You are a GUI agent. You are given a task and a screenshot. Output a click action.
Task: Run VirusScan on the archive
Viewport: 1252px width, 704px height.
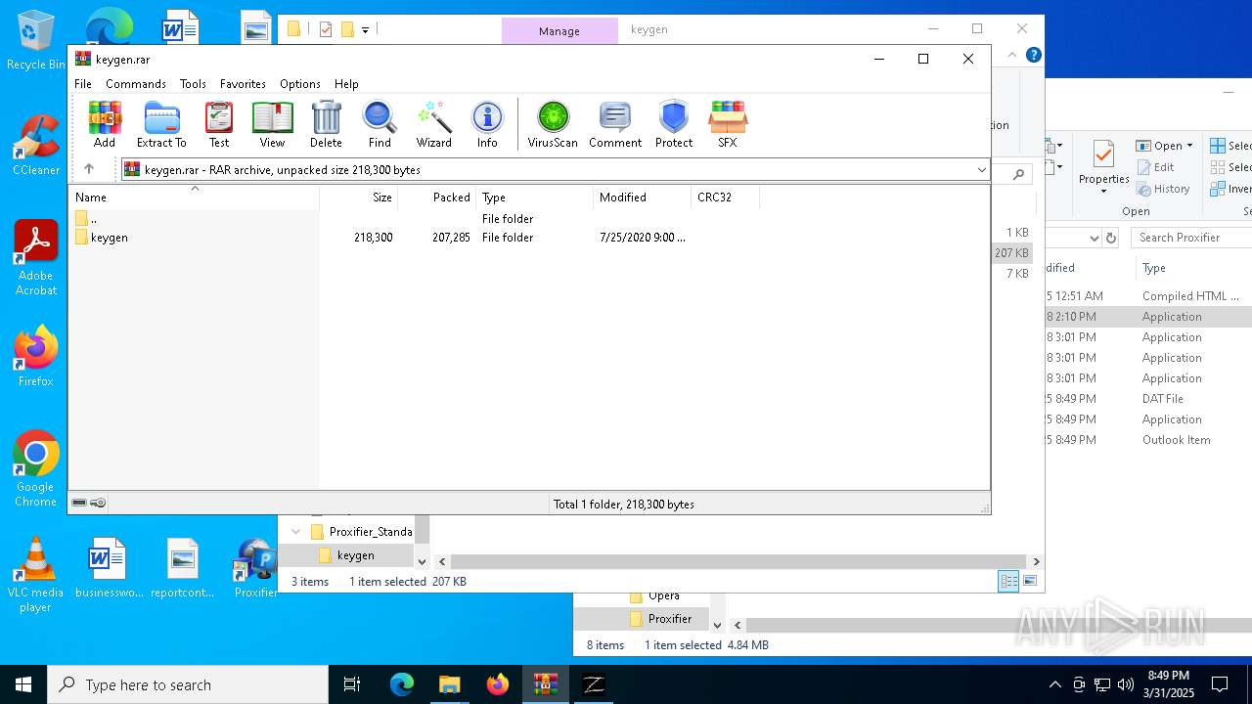tap(553, 124)
